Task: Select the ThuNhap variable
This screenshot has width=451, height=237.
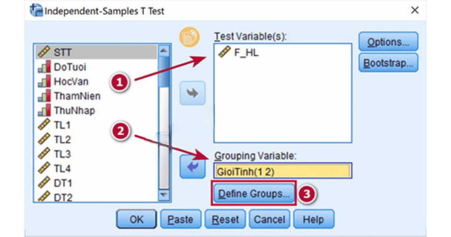Action: (x=74, y=111)
